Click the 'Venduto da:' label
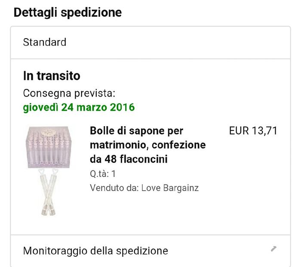The image size is (301, 267). tap(114, 188)
